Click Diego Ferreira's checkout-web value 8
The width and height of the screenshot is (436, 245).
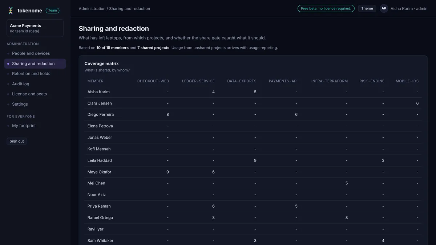[167, 115]
